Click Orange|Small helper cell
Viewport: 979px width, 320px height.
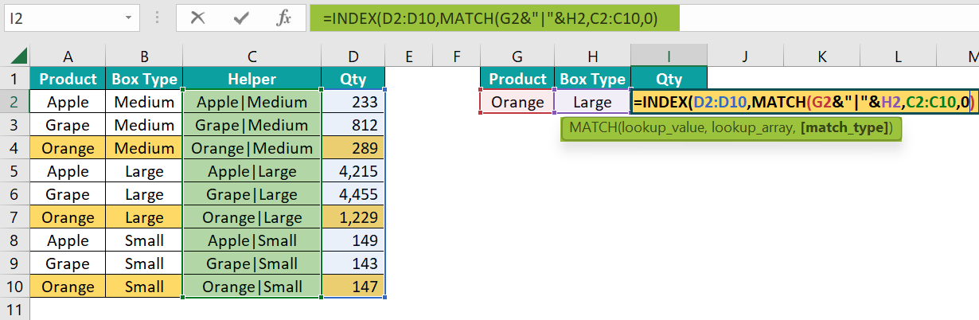[252, 287]
